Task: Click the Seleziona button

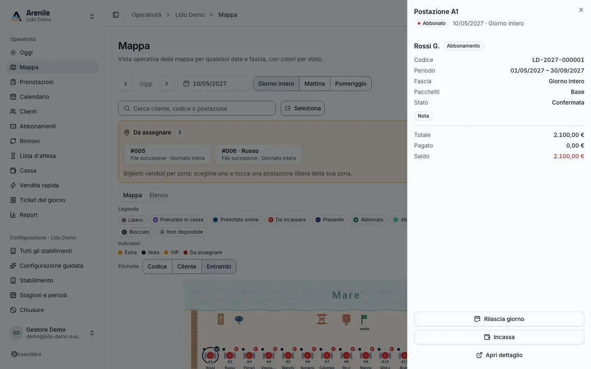Action: (x=302, y=108)
